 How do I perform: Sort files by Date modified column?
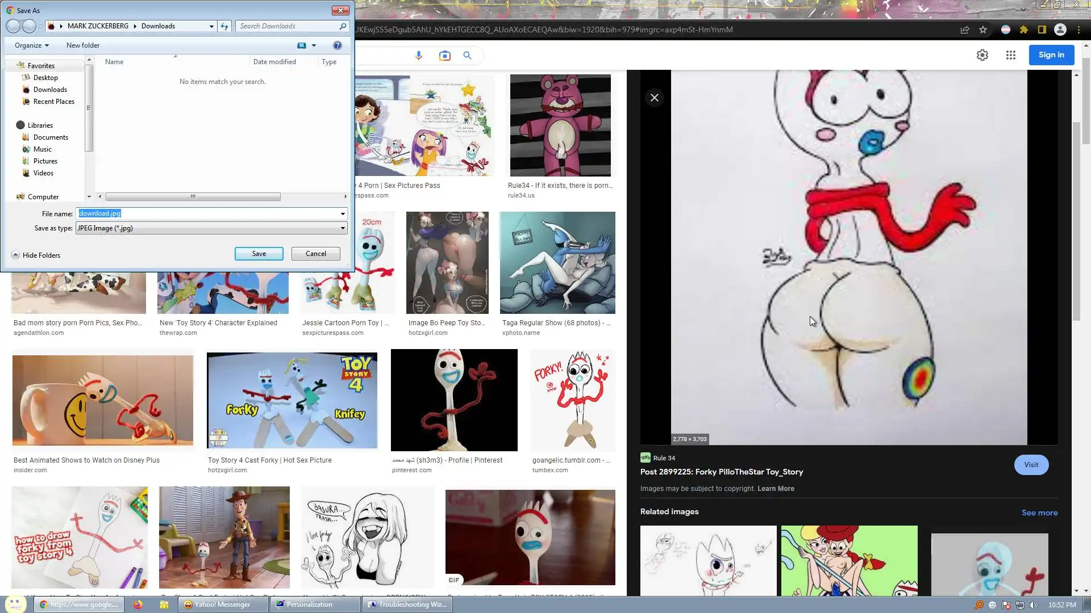pyautogui.click(x=274, y=62)
